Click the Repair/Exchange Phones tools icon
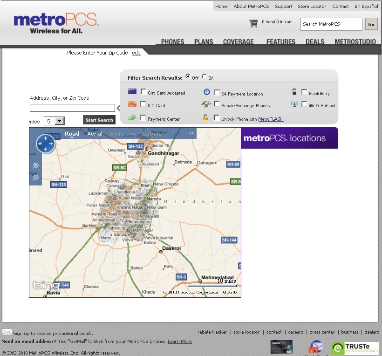This screenshot has width=382, height=356. [x=206, y=104]
